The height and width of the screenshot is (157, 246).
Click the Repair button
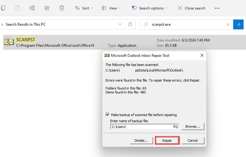(167, 141)
